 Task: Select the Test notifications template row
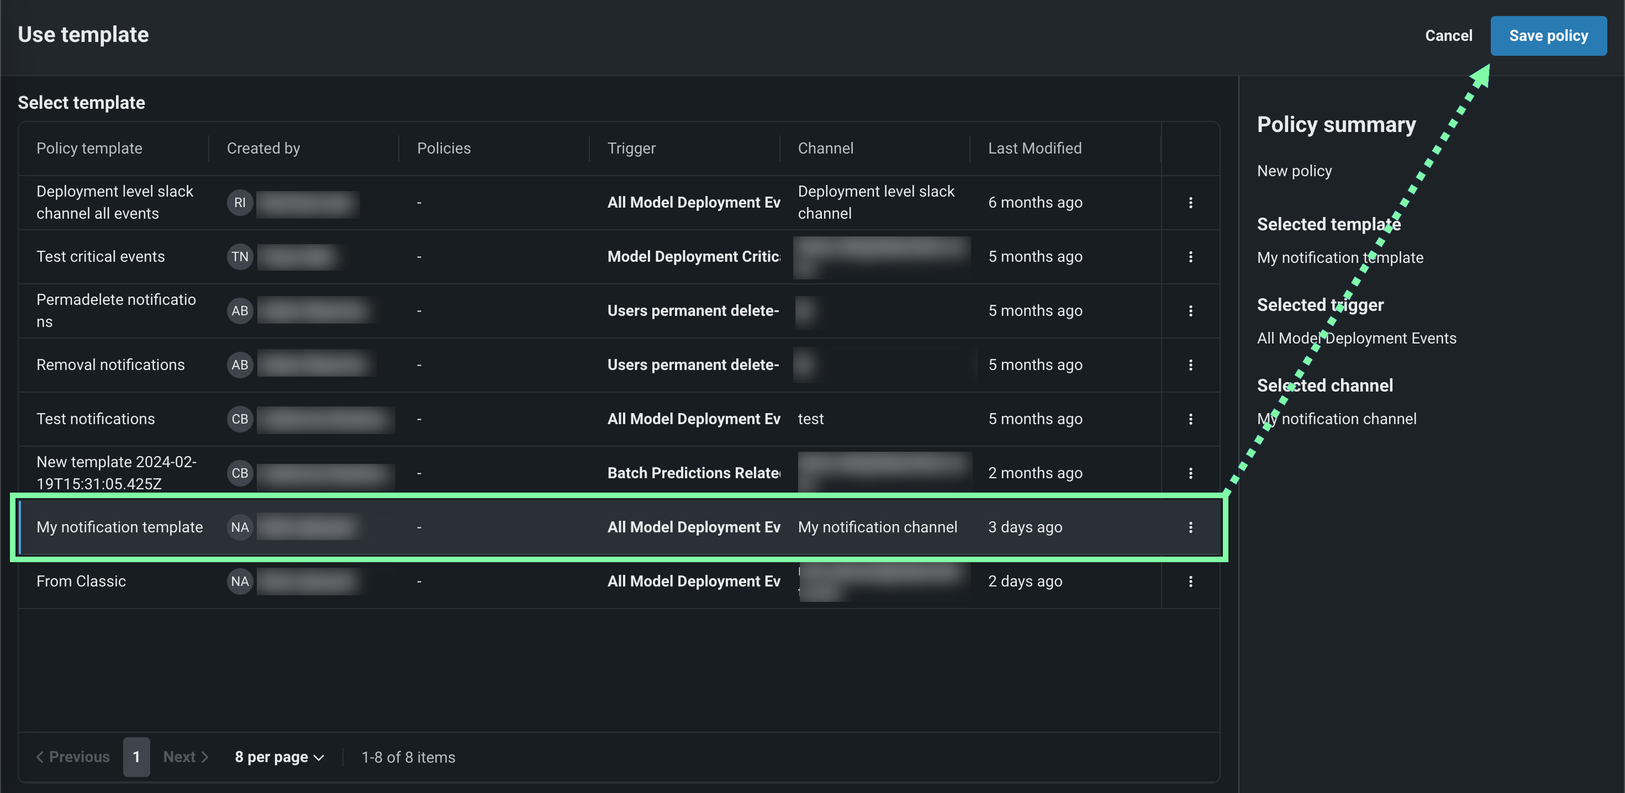click(x=96, y=419)
